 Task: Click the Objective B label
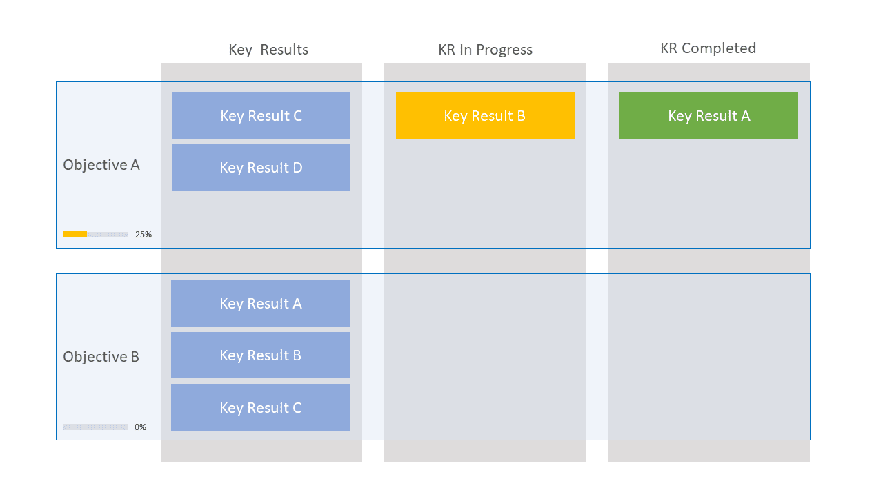[x=101, y=357]
